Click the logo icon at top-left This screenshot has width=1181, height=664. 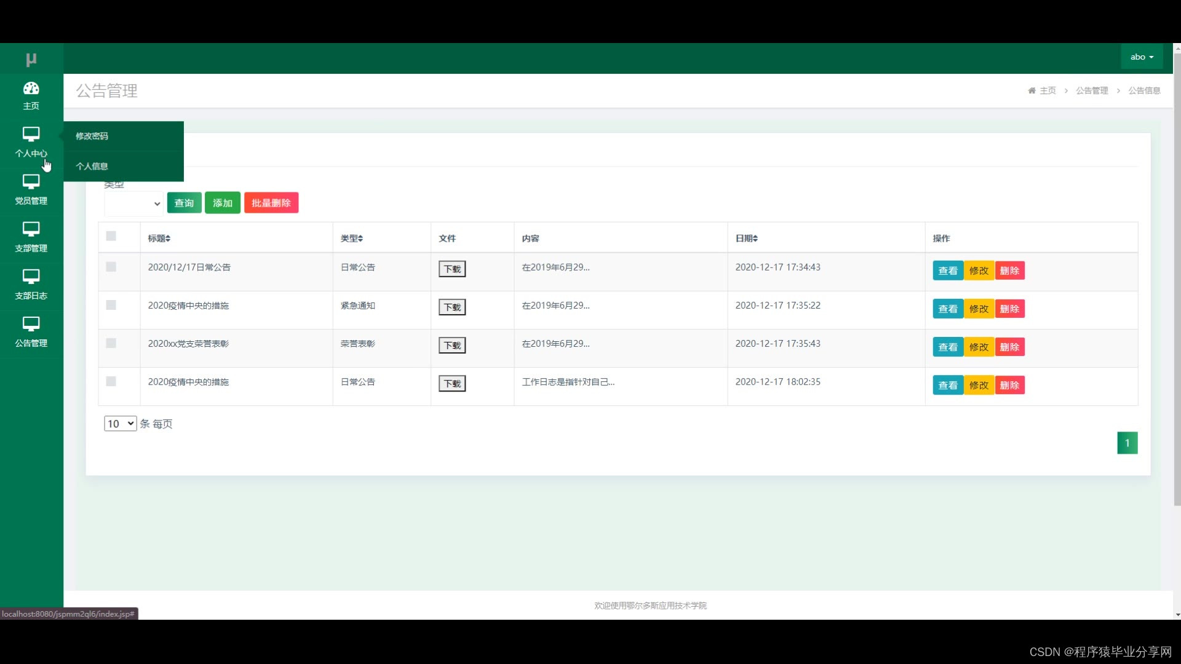coord(31,59)
